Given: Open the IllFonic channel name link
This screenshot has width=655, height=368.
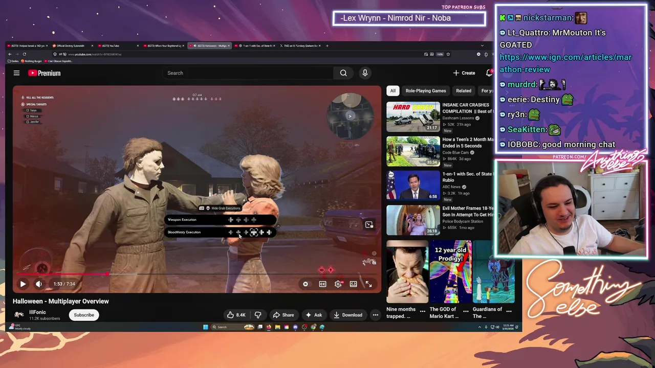Looking at the screenshot, I should pyautogui.click(x=37, y=312).
